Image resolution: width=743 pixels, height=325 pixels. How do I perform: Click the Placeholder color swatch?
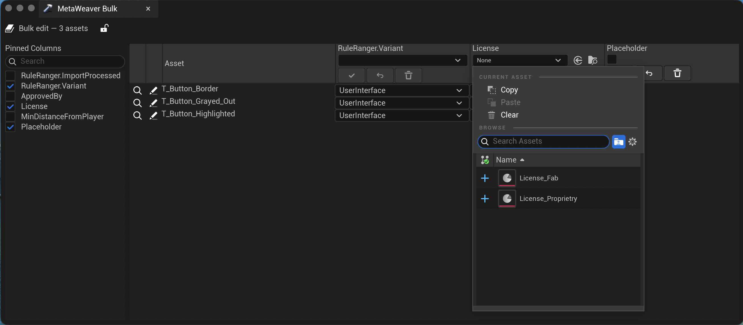click(x=612, y=59)
